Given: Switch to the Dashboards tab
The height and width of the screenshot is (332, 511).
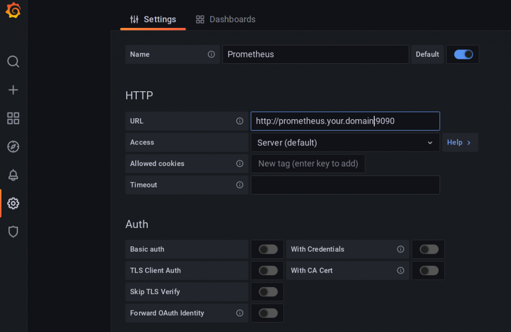Looking at the screenshot, I should click(x=226, y=19).
